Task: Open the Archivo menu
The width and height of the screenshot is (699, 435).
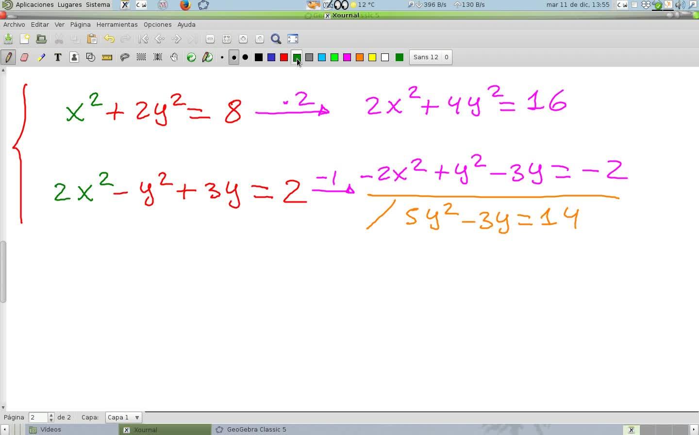Action: pyautogui.click(x=14, y=24)
